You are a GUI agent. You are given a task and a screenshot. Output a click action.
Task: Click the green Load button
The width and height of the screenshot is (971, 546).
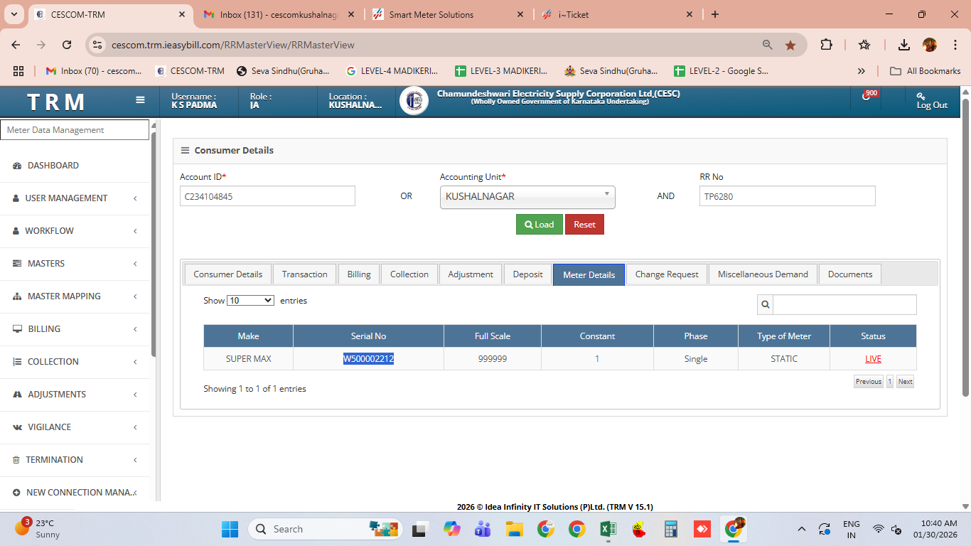click(x=540, y=225)
